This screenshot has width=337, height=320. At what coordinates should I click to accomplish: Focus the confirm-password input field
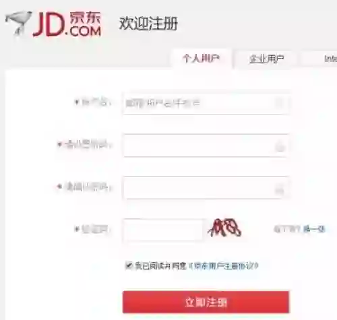[206, 188]
